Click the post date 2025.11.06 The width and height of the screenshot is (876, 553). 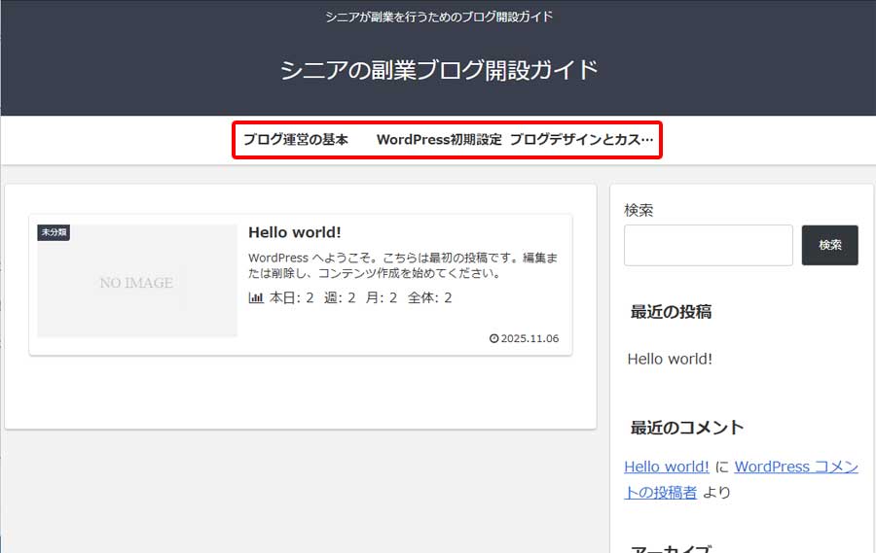click(529, 339)
